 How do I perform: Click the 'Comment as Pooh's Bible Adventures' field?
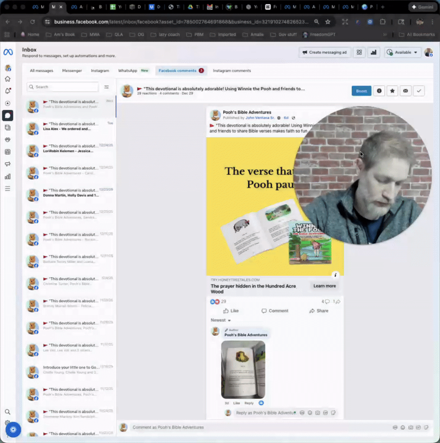pos(260,427)
